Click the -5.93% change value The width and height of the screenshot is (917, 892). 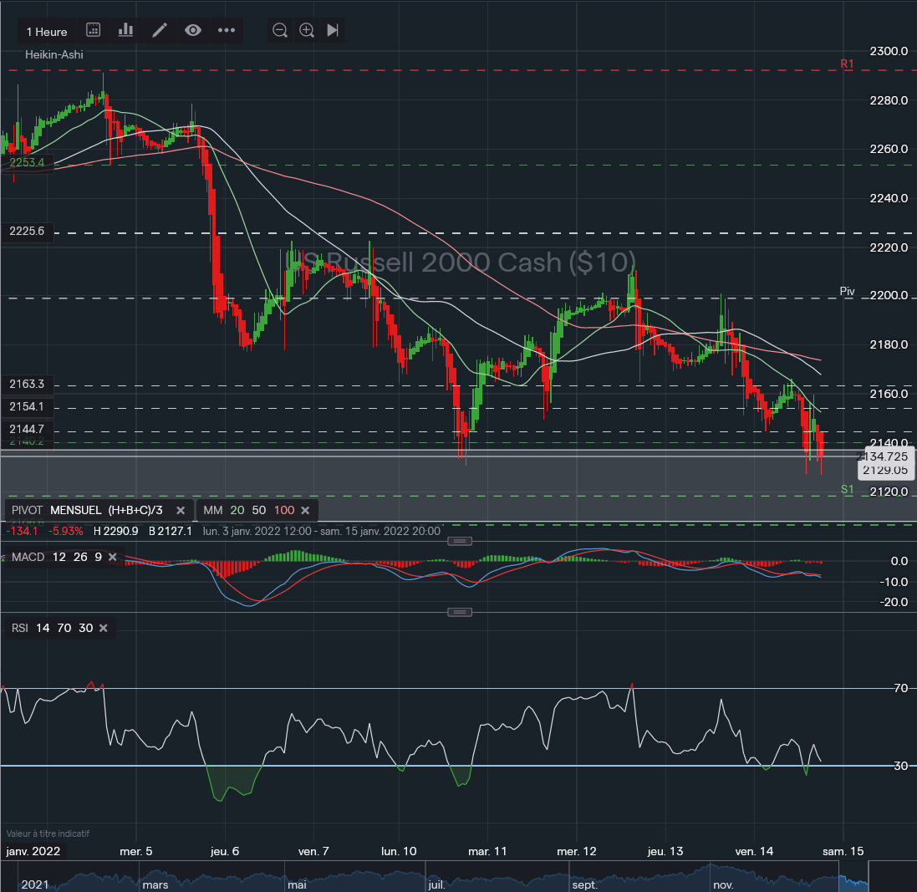click(65, 531)
